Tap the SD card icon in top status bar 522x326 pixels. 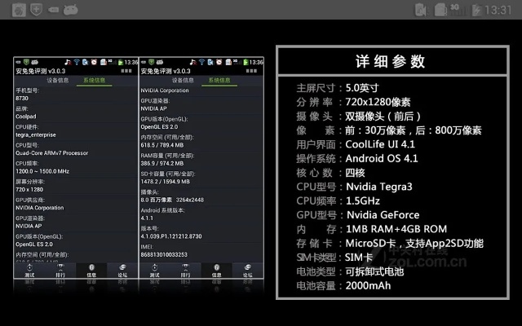[440, 10]
